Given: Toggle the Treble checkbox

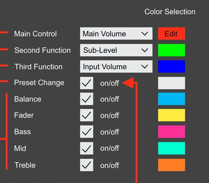Looking at the screenshot, I should 86,165.
